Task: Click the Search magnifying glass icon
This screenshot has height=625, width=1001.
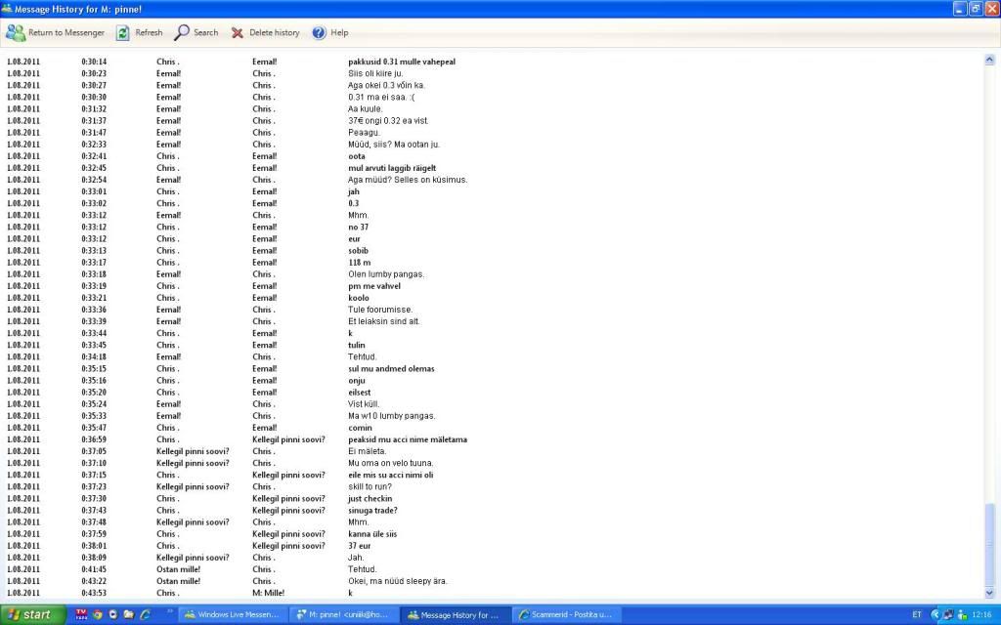Action: [182, 32]
